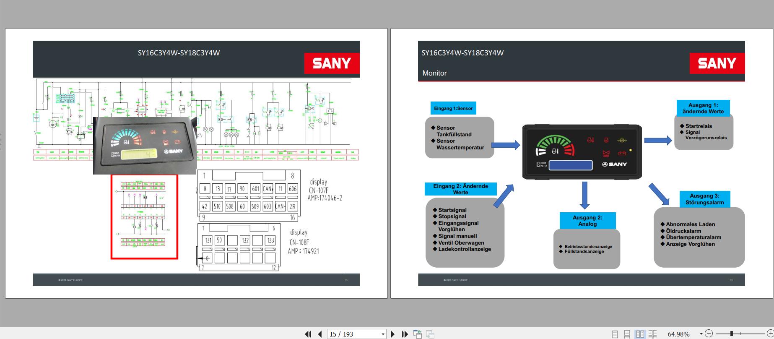Screen dimensions: 774x339
Task: Click 'Füllstandsanzeige' text
Action: tap(584, 252)
